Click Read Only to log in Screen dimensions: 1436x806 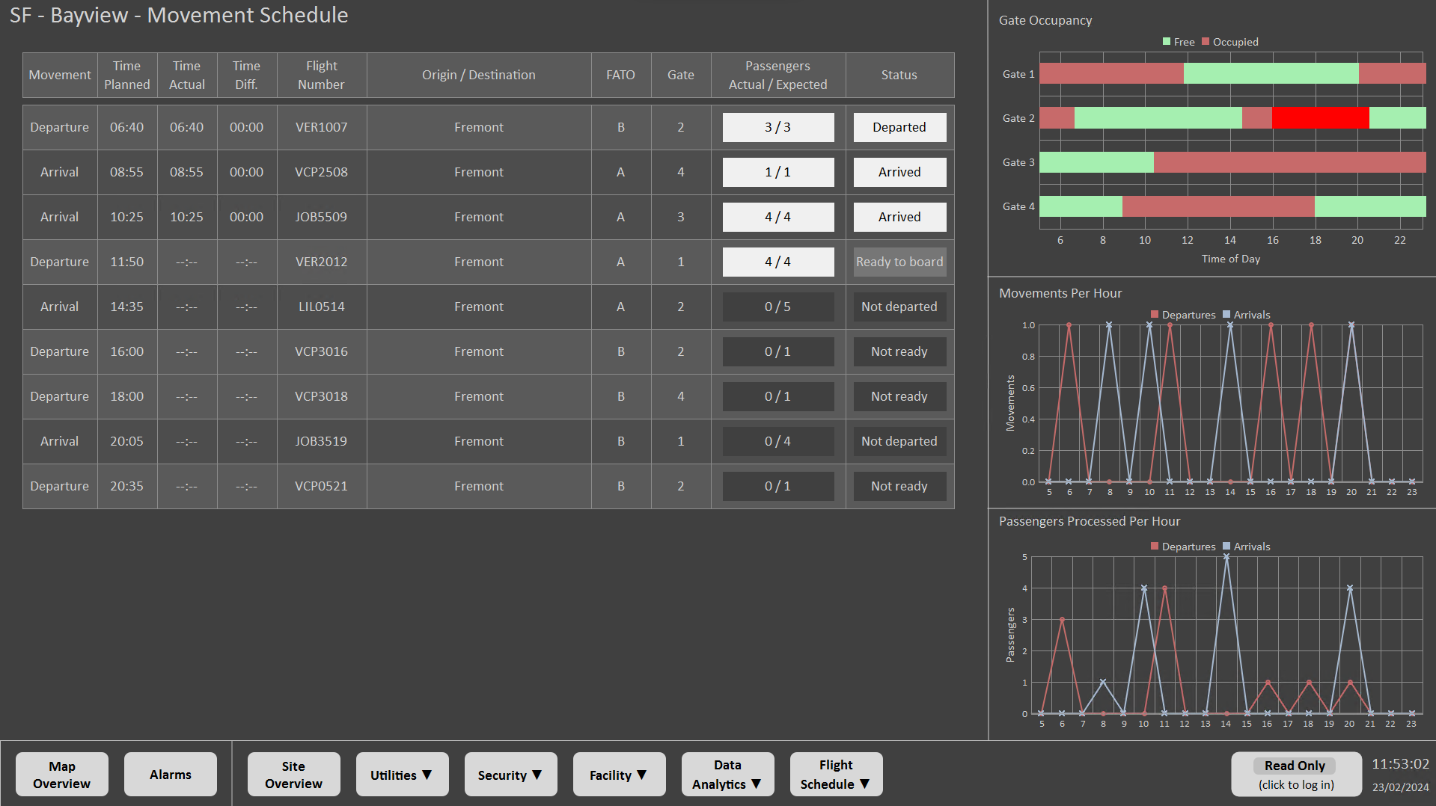coord(1296,775)
